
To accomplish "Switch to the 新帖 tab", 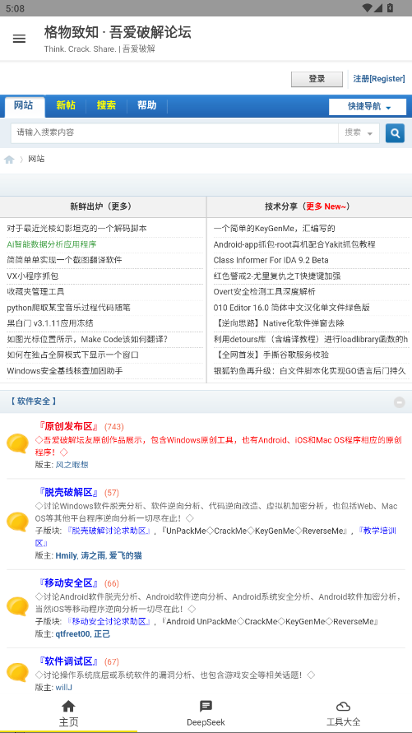I will click(66, 105).
